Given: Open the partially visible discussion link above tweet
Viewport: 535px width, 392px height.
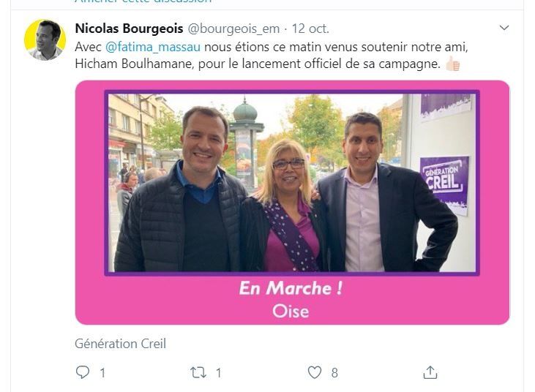Looking at the screenshot, I should 143,1.
